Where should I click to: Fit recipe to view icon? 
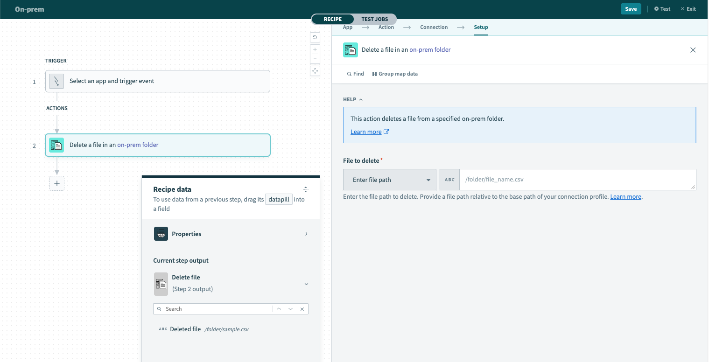tap(315, 71)
